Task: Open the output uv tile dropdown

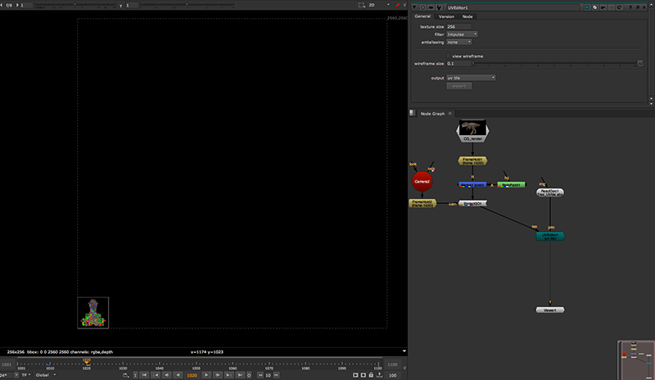Action: coord(471,78)
